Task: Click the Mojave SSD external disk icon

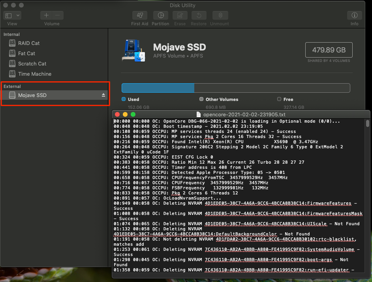Action: pos(12,95)
